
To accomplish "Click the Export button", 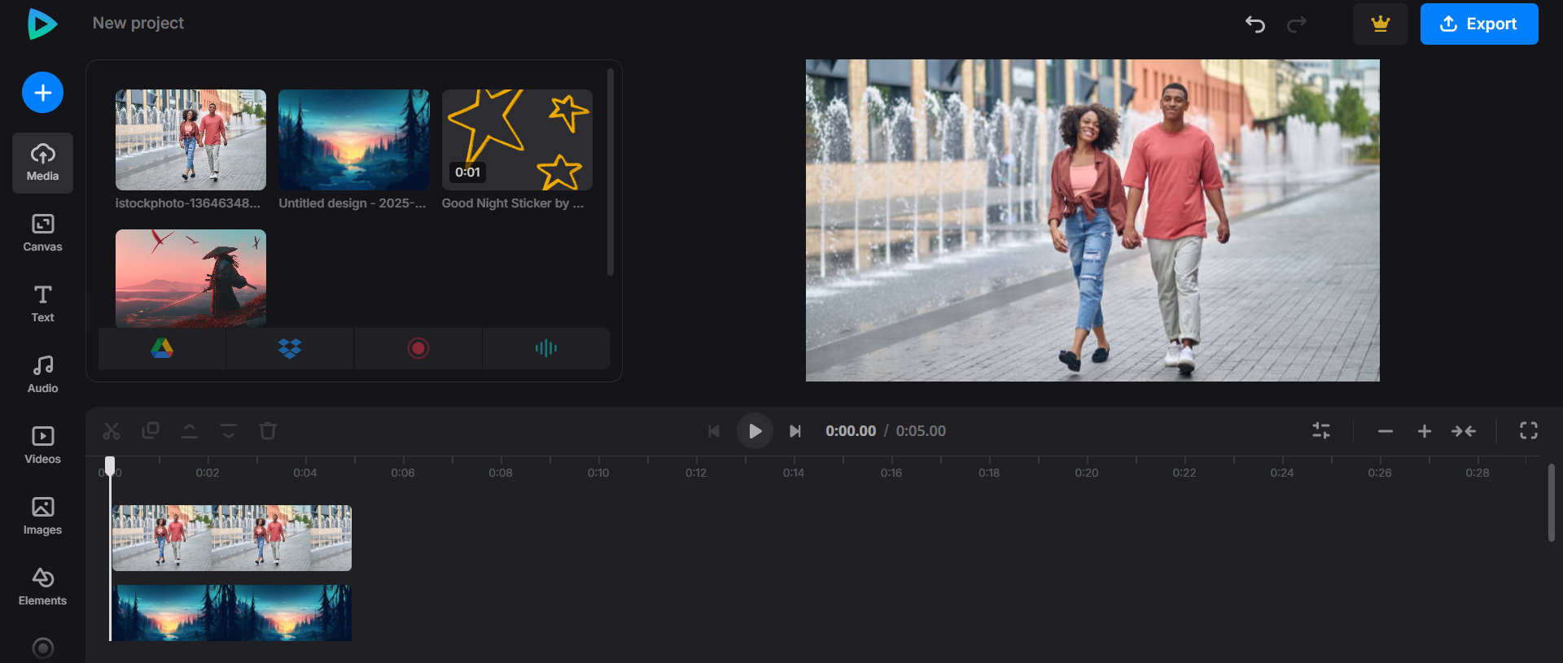I will click(x=1478, y=24).
